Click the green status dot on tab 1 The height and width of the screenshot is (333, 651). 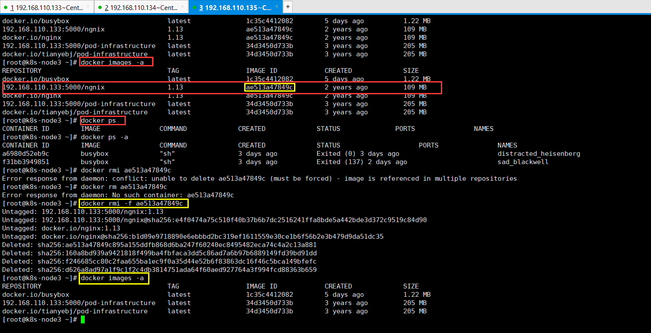point(6,7)
